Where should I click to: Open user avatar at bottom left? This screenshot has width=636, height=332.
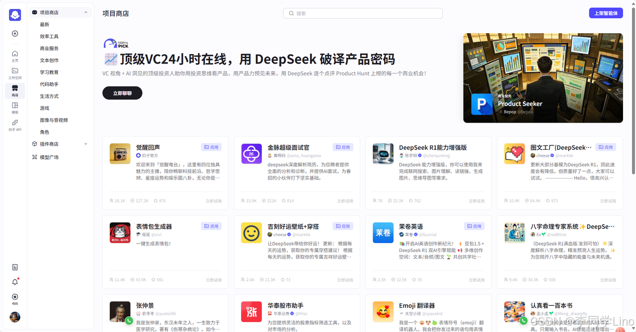[x=15, y=317]
